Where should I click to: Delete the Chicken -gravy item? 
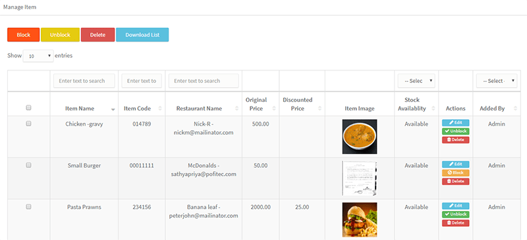click(x=455, y=140)
